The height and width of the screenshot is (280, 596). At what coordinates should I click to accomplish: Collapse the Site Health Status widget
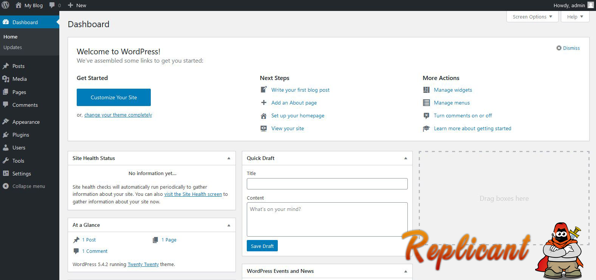tap(229, 158)
